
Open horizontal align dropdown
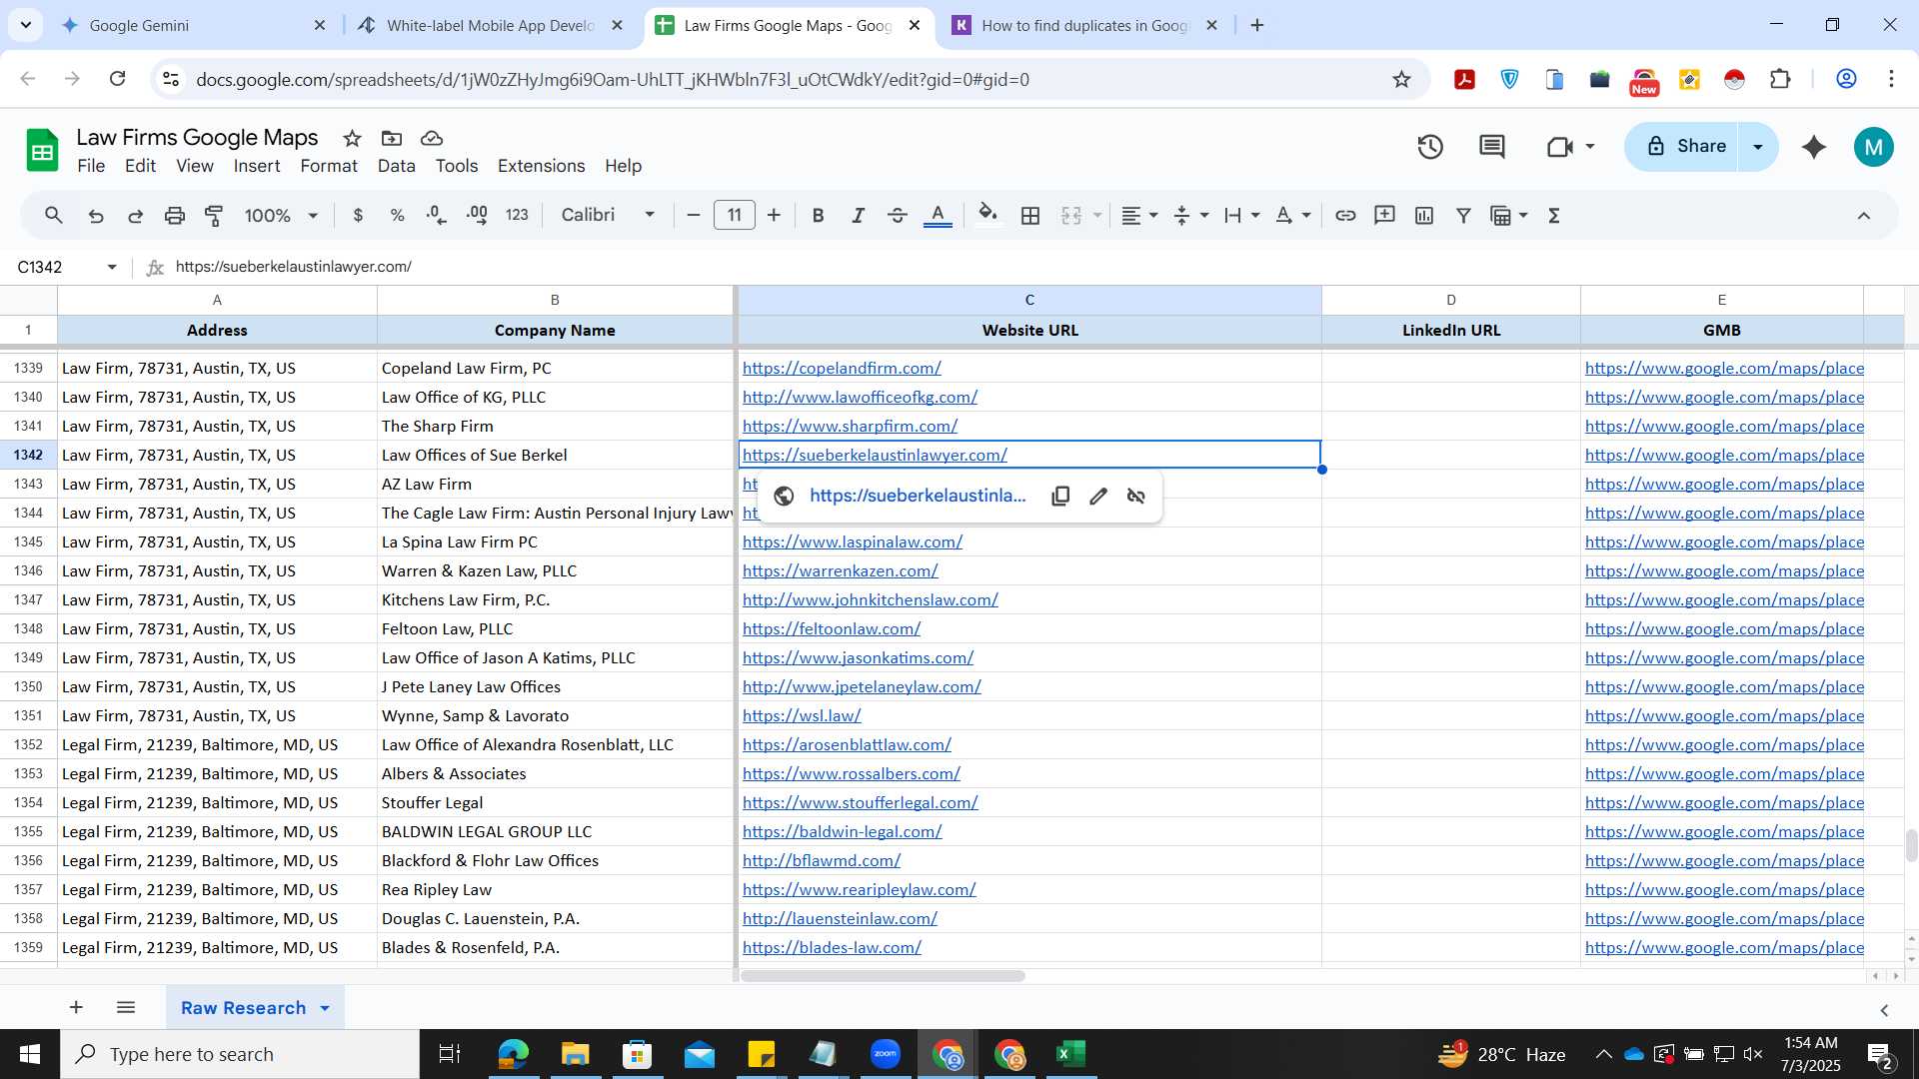pos(1139,215)
